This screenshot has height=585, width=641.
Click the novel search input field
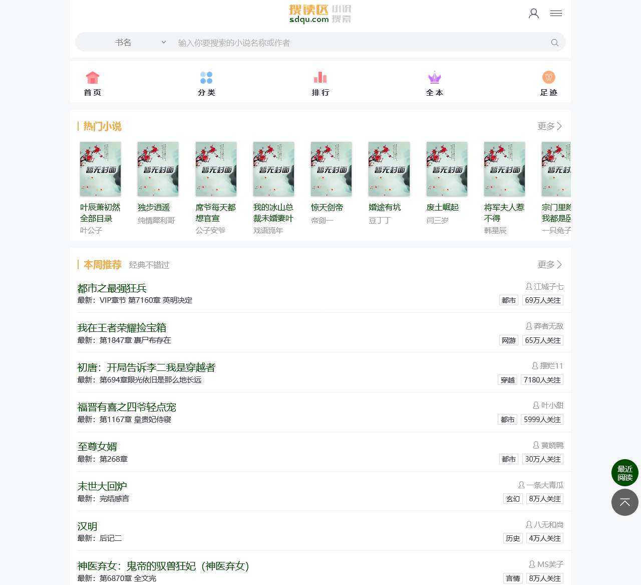[x=351, y=43]
